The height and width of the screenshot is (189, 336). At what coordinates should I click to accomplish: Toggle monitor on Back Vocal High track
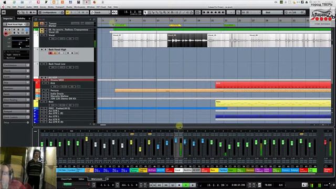click(55, 53)
